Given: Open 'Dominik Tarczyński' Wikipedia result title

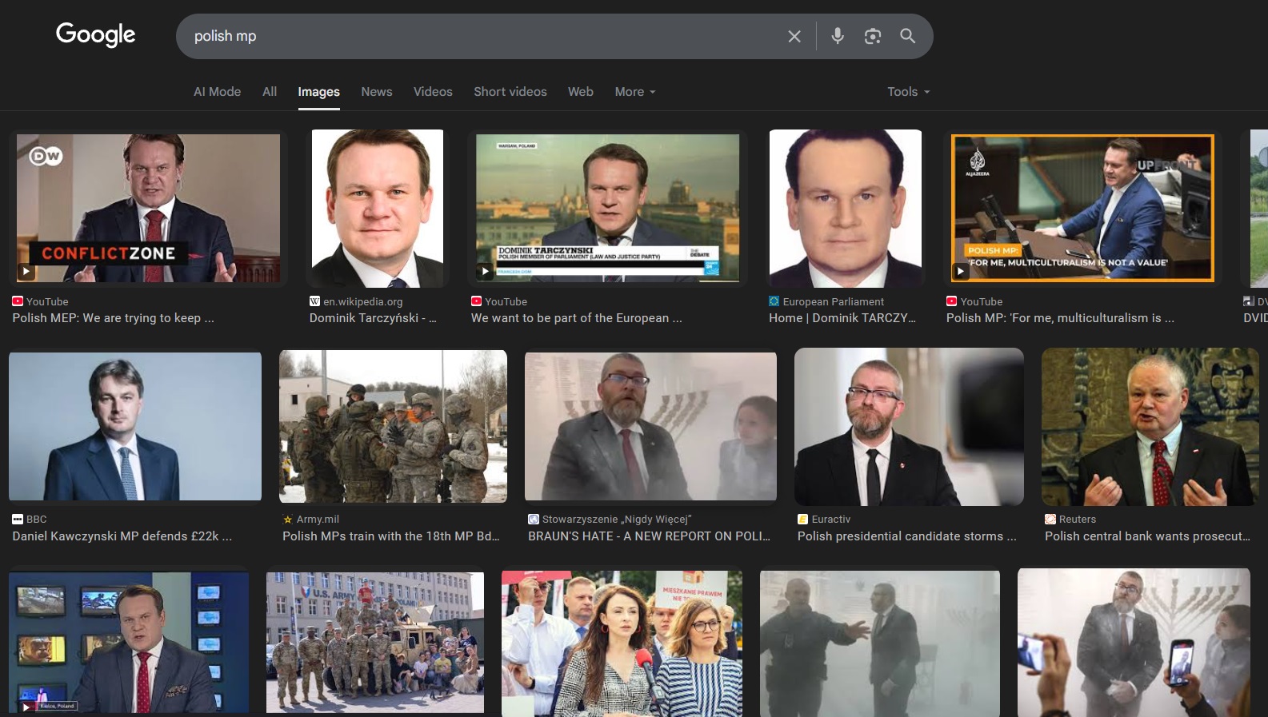Looking at the screenshot, I should pyautogui.click(x=373, y=318).
